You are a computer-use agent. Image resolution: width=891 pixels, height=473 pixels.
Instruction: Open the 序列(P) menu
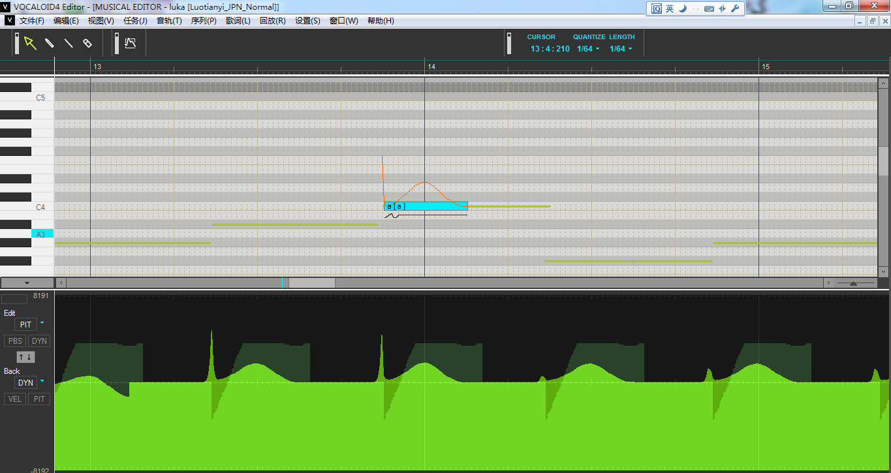click(x=204, y=21)
